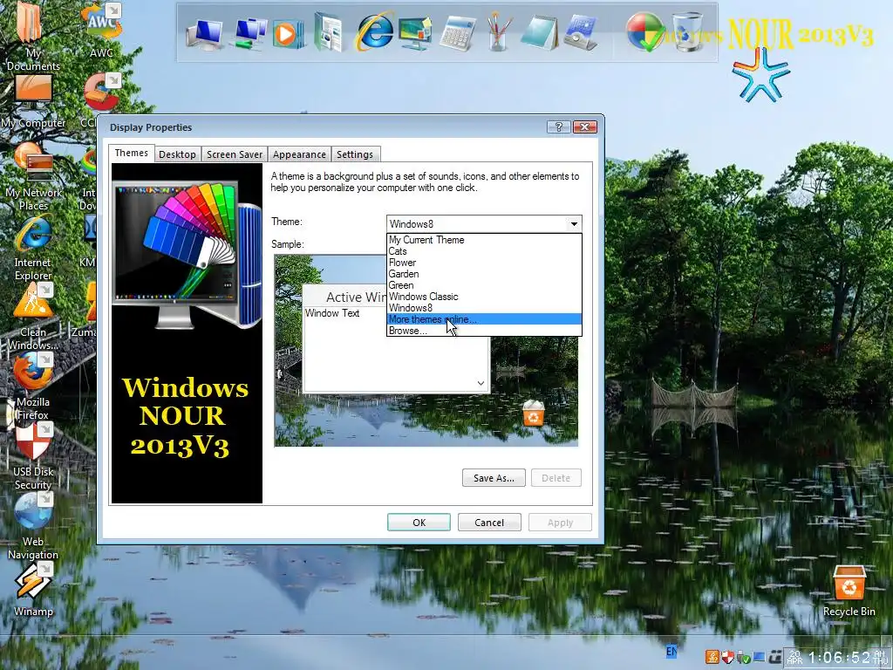Select the Green theme
This screenshot has height=670, width=893.
pyautogui.click(x=484, y=285)
